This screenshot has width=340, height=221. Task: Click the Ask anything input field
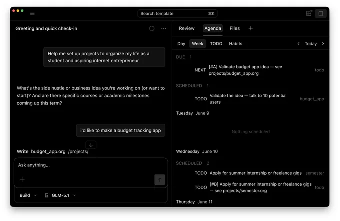[x=91, y=165]
